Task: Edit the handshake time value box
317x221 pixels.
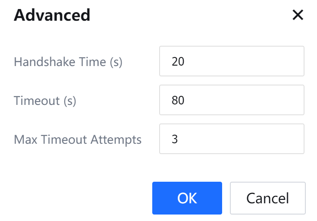Action: (232, 61)
